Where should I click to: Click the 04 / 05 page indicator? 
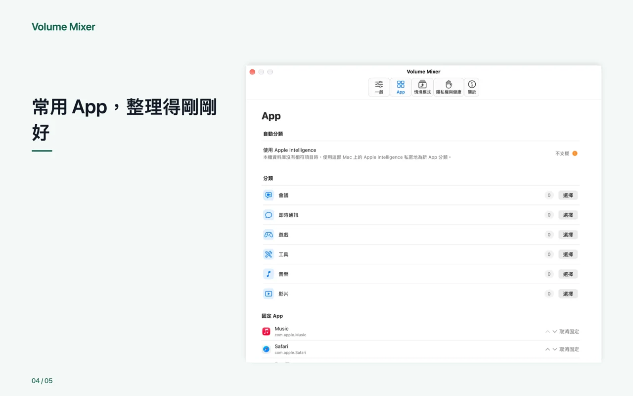[x=42, y=381]
